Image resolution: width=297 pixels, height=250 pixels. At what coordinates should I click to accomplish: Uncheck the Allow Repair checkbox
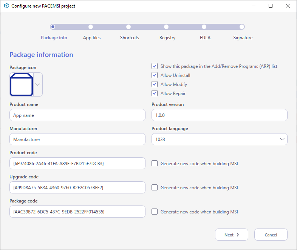click(155, 94)
